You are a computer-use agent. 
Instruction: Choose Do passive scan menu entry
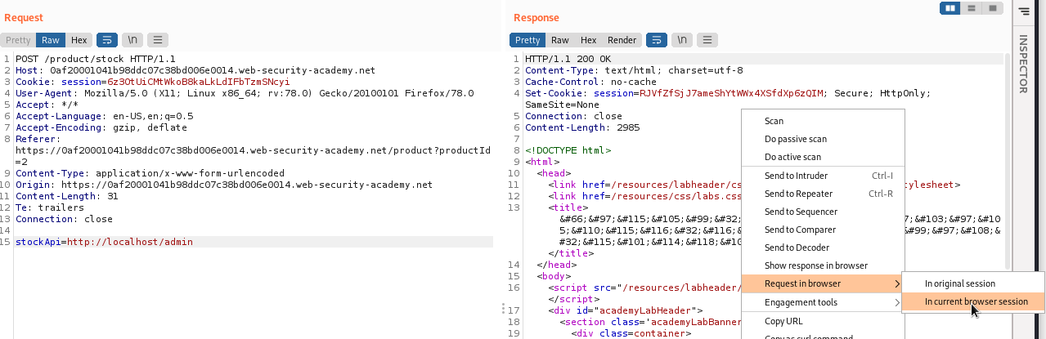click(823, 139)
